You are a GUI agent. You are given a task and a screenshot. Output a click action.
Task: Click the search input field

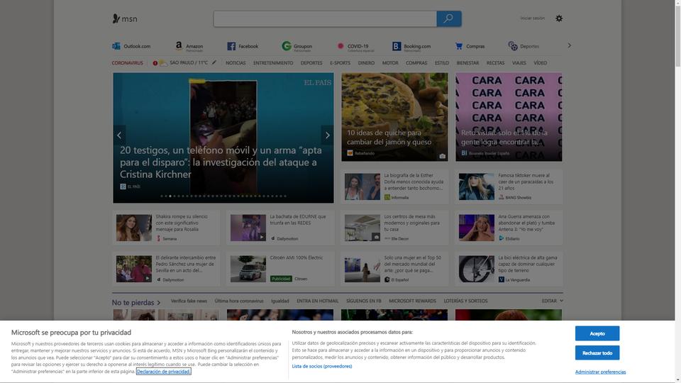pos(325,18)
